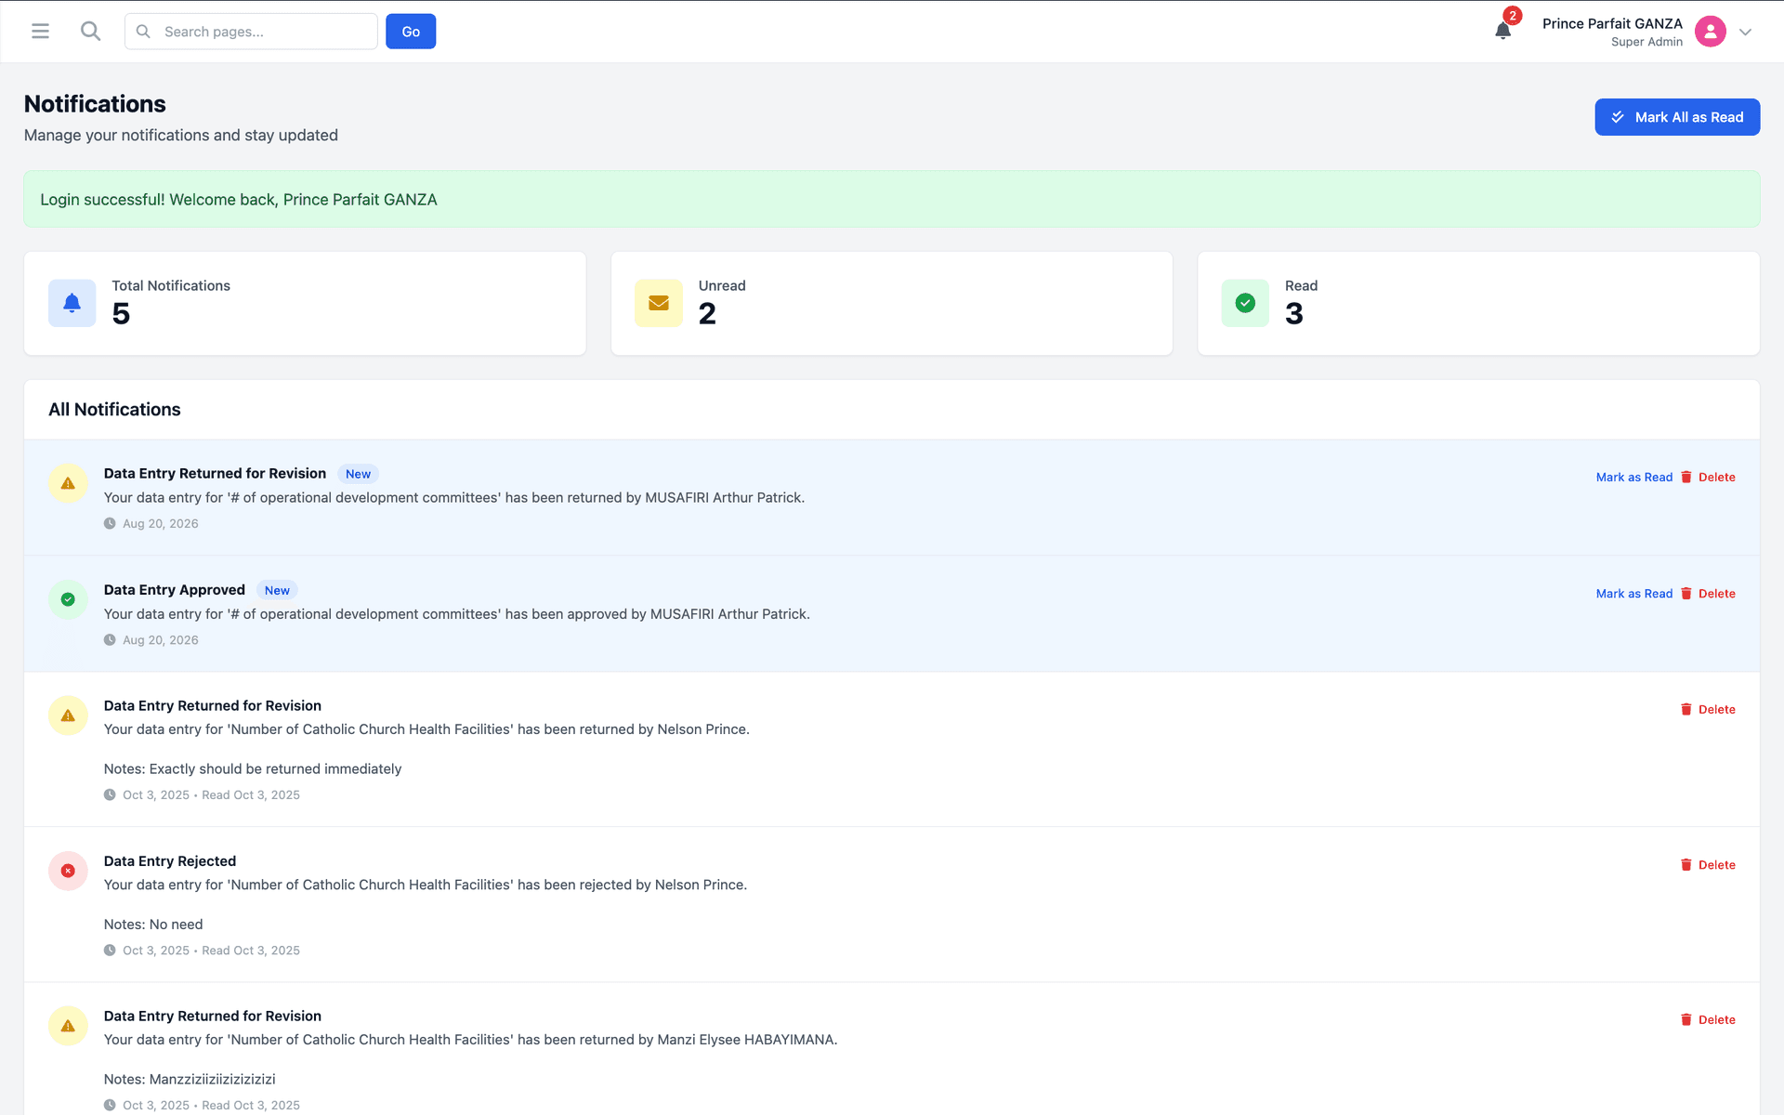Click the Total Notifications count 5
This screenshot has height=1115, width=1784.
tap(121, 314)
